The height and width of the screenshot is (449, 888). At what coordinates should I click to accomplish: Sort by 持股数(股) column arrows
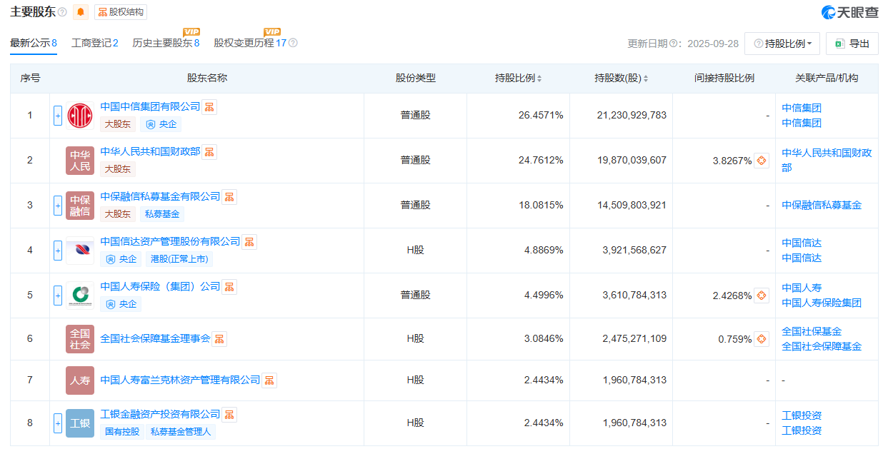[646, 79]
